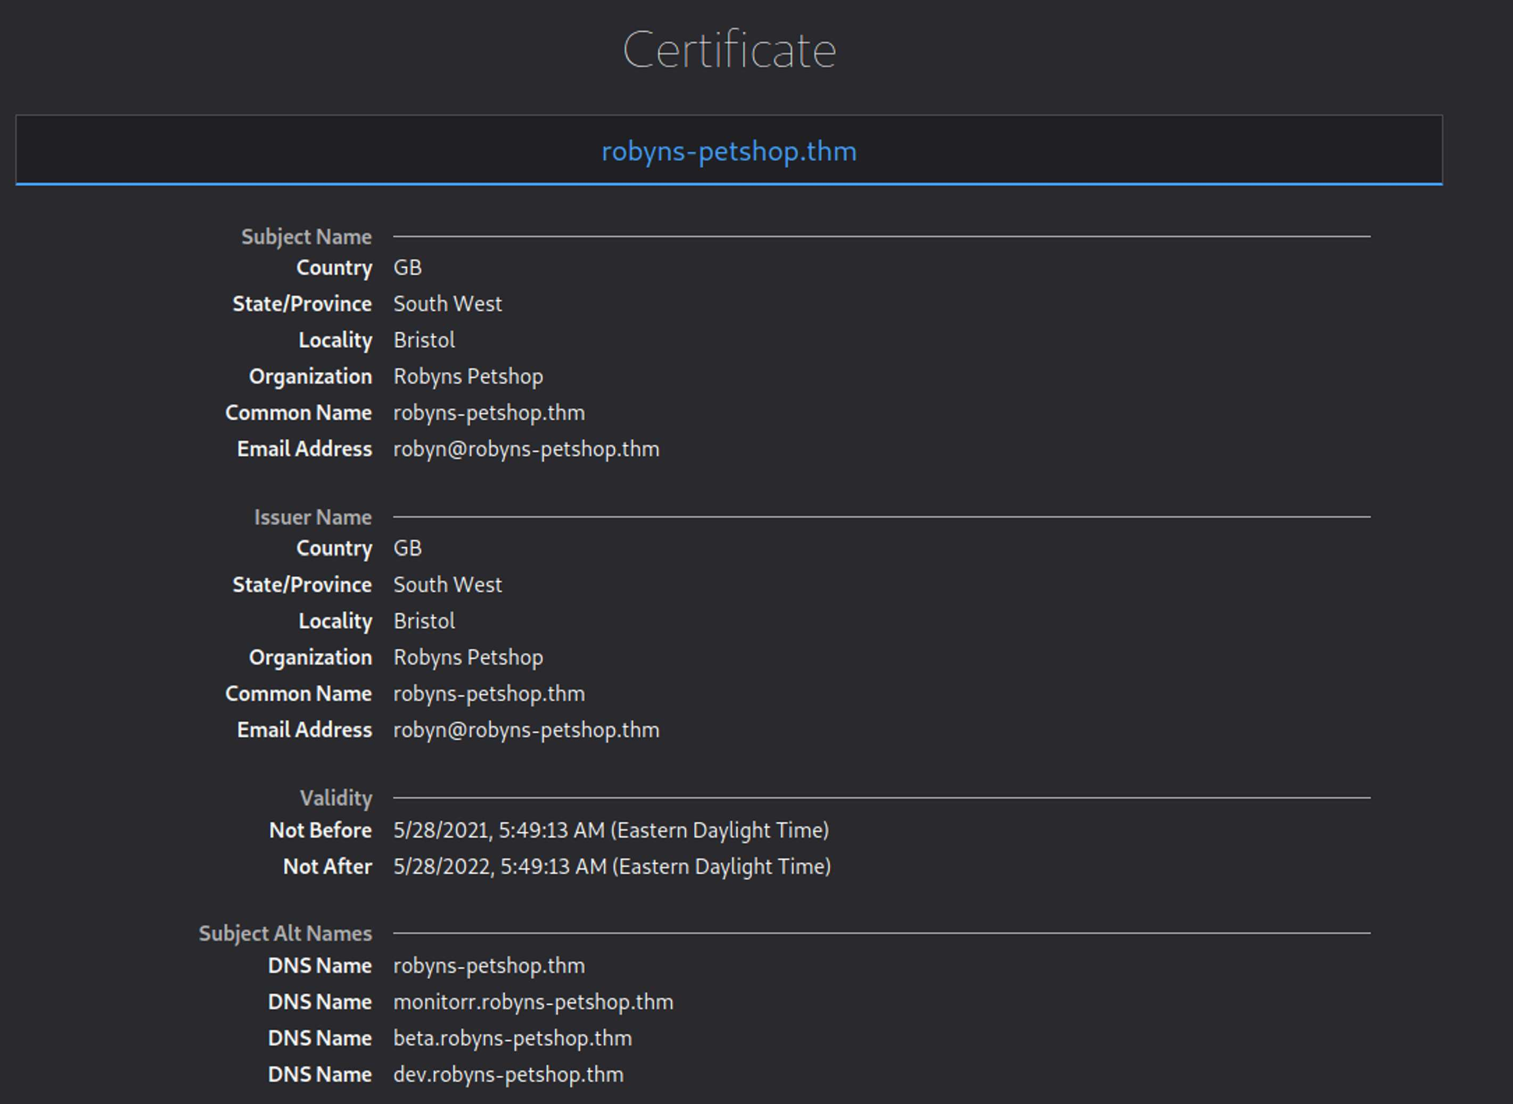Click the first DNS Name value robyns-petshop.thm

click(488, 966)
